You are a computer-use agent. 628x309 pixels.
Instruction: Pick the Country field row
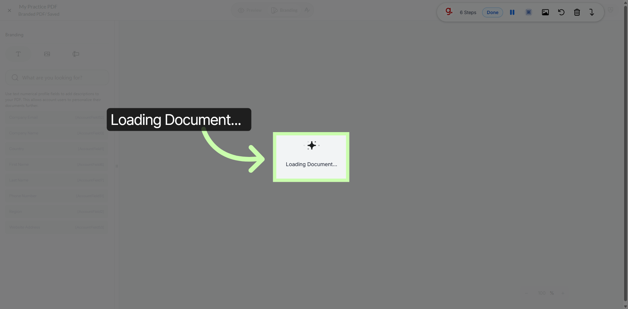[56, 149]
